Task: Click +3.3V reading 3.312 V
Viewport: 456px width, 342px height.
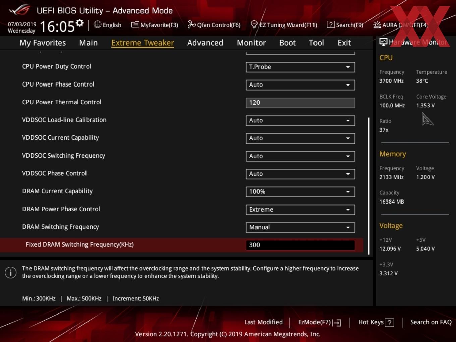Action: coord(388,273)
